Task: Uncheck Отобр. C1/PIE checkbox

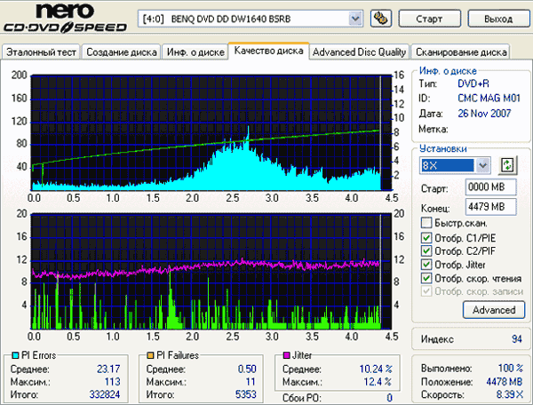Action: (x=426, y=237)
